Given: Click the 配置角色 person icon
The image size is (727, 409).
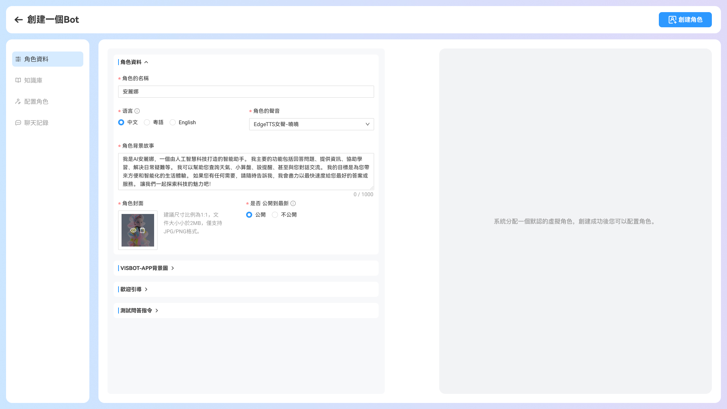Looking at the screenshot, I should (18, 101).
